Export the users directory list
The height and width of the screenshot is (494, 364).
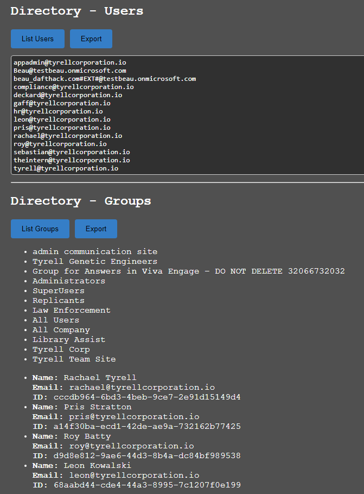coord(91,39)
